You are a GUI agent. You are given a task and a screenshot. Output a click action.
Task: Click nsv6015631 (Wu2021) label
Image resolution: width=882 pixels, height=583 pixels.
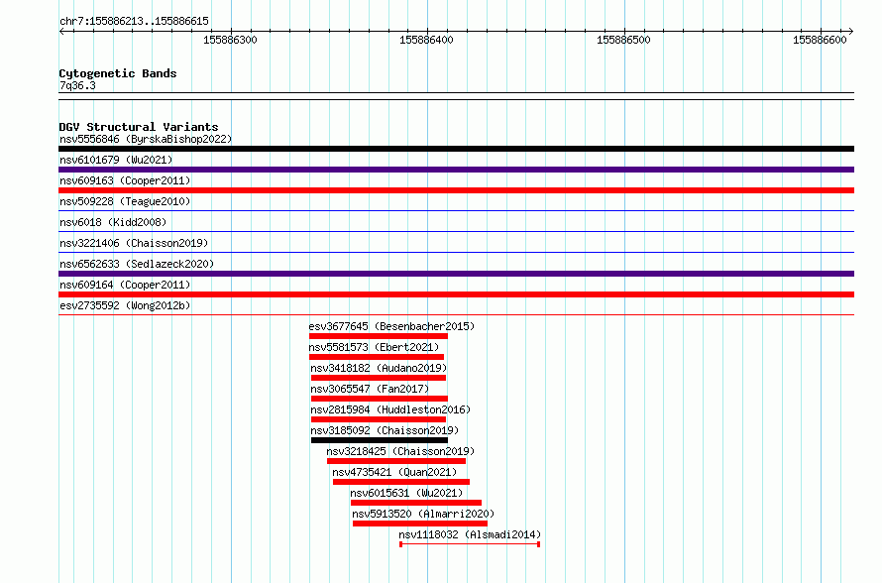(406, 493)
